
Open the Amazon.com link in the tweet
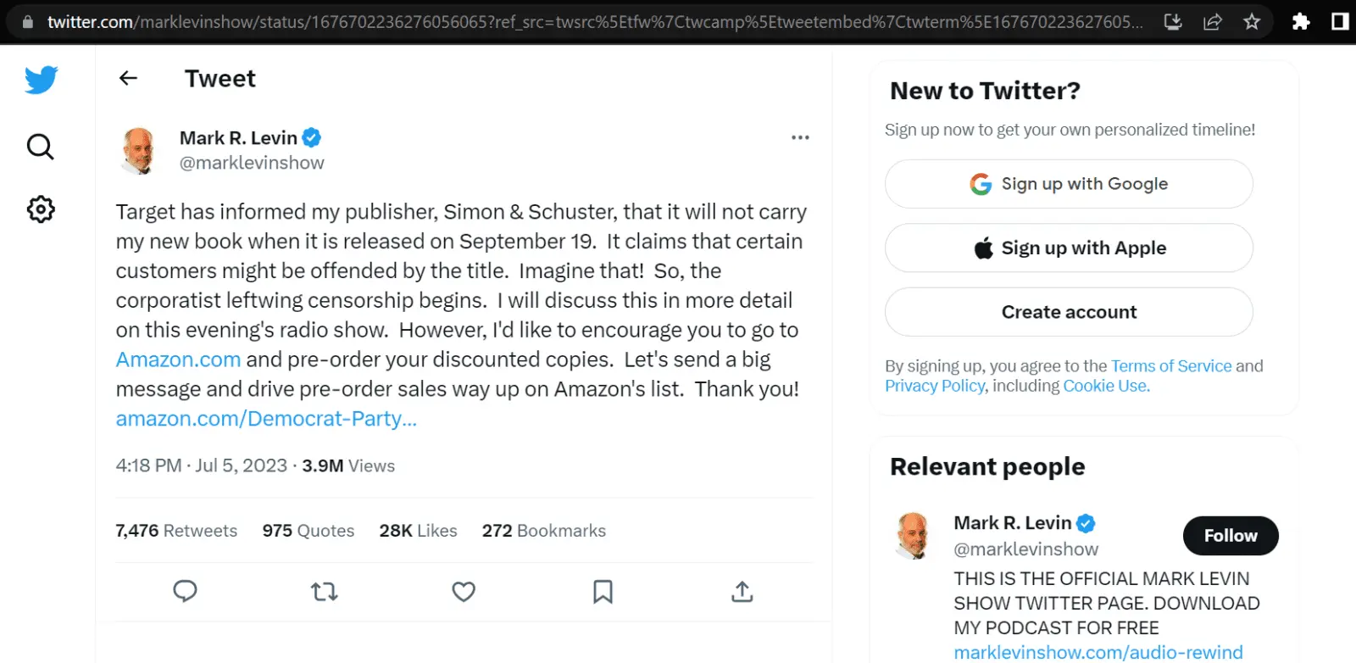[x=178, y=359]
